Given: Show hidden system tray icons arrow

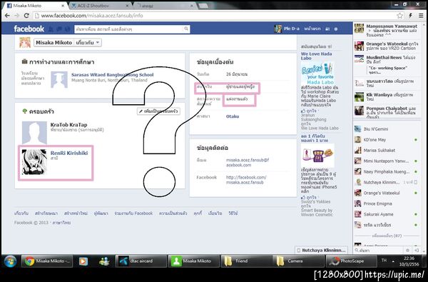Looking at the screenshot, I should [x=393, y=261].
